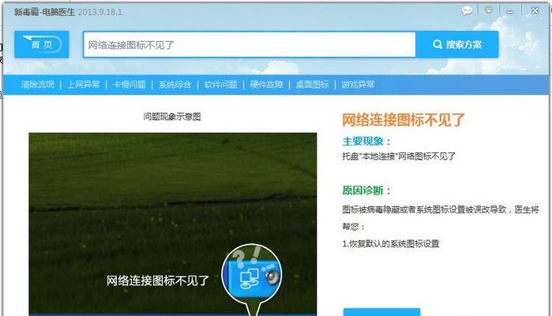
Task: Click the magnifier icon in the search button
Action: pos(437,44)
